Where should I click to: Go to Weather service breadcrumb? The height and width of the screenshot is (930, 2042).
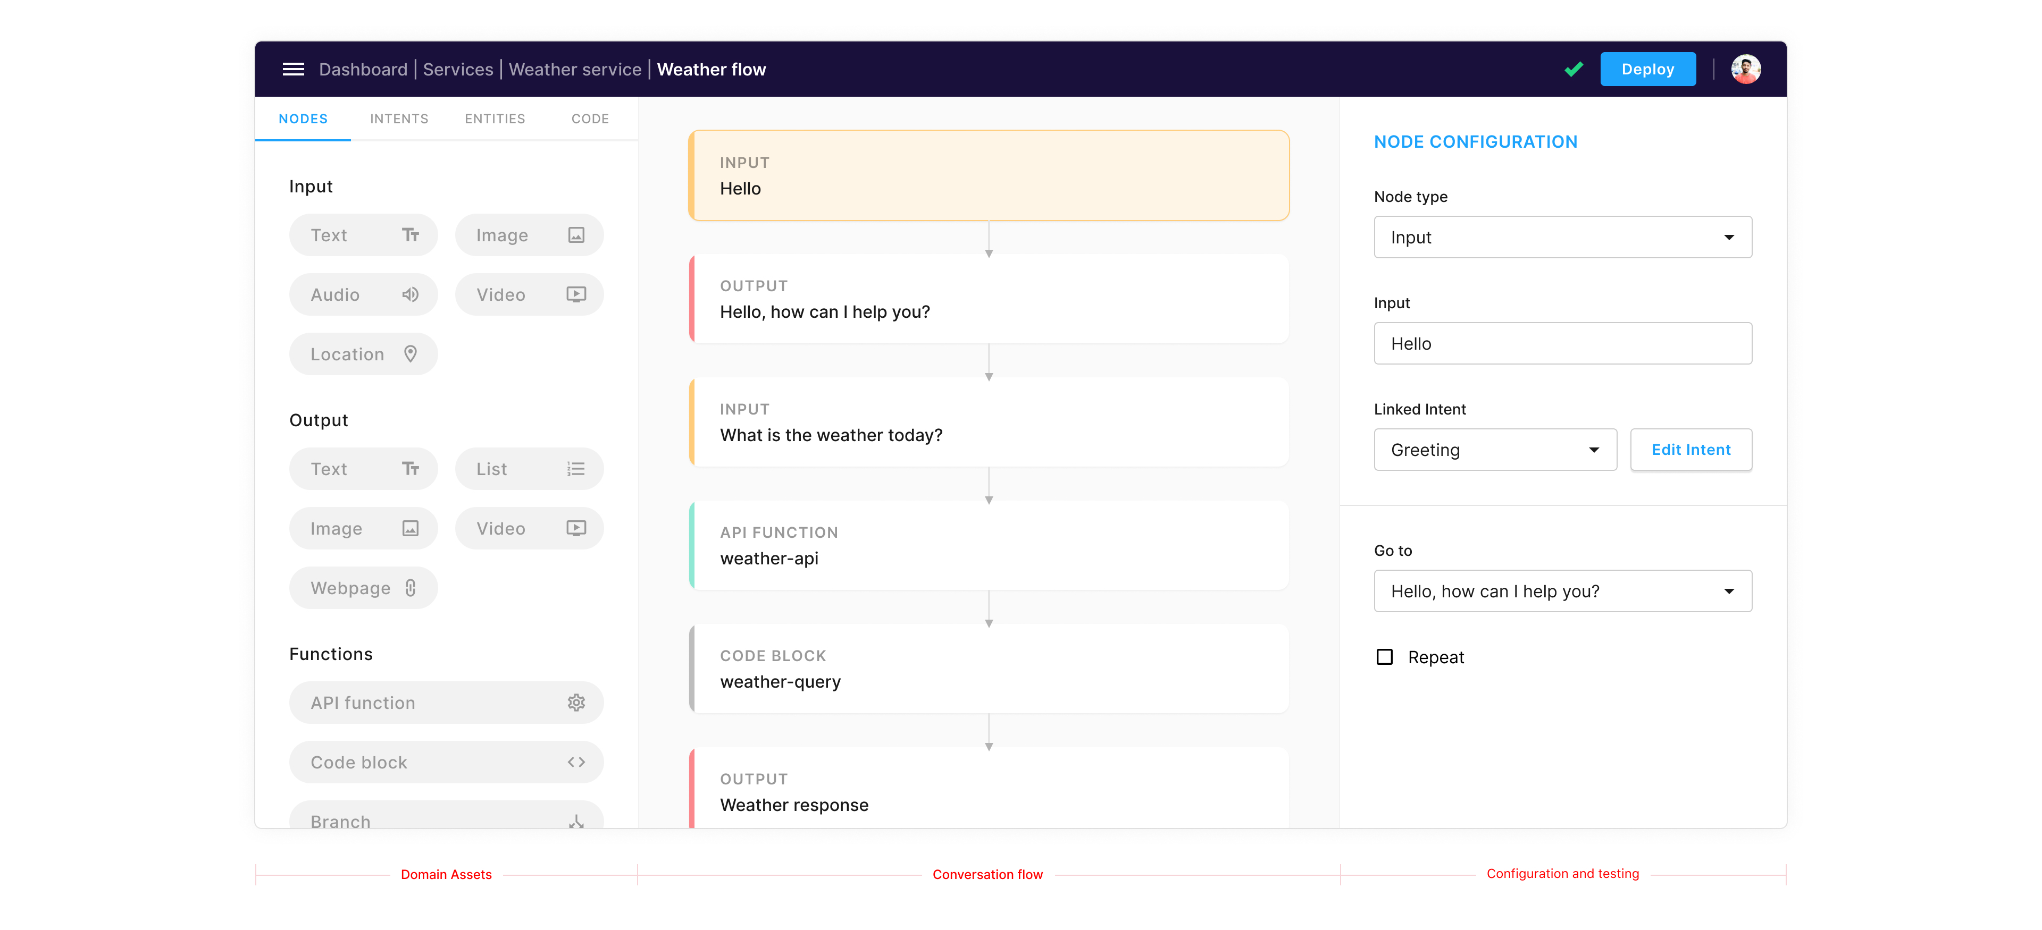tap(575, 70)
